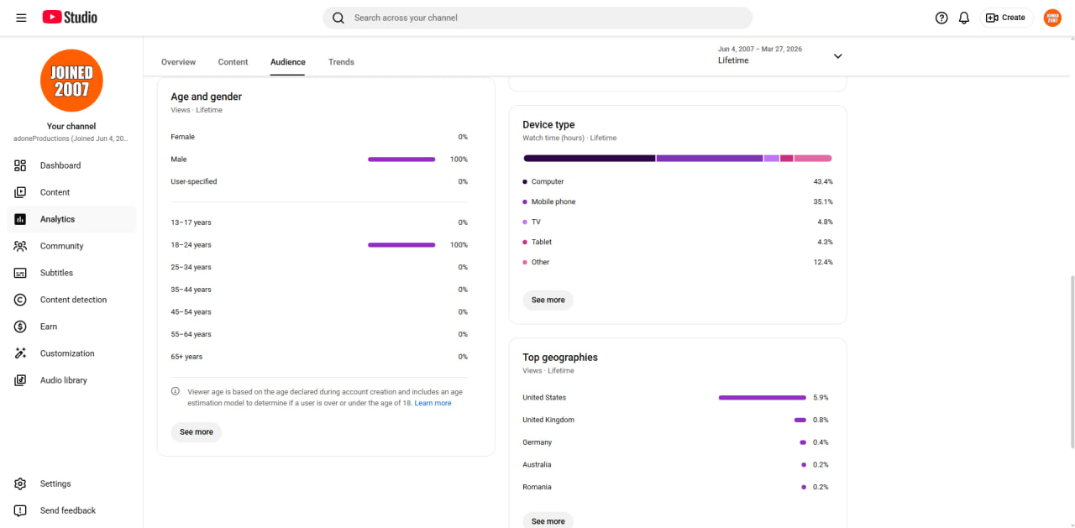Click the search across your channel field

pyautogui.click(x=537, y=18)
